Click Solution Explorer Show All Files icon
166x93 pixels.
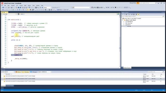pyautogui.click(x=134, y=14)
